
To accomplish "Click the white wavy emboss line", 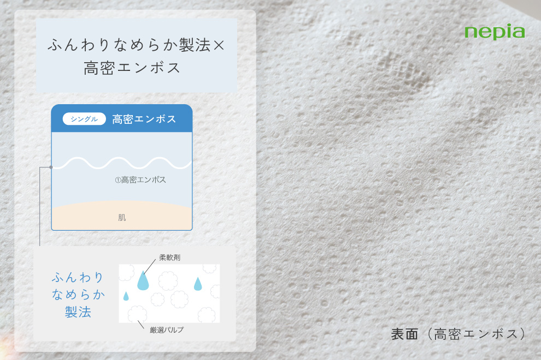I will tap(121, 163).
